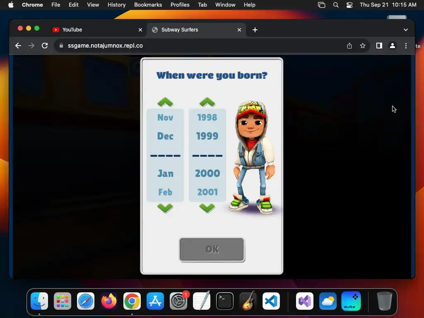This screenshot has width=424, height=318.
Task: Click the year up arrow
Action: (207, 102)
